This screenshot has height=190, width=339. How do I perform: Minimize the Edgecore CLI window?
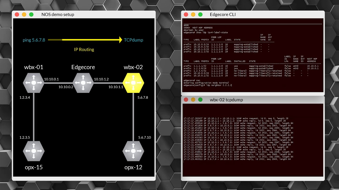tap(193, 15)
